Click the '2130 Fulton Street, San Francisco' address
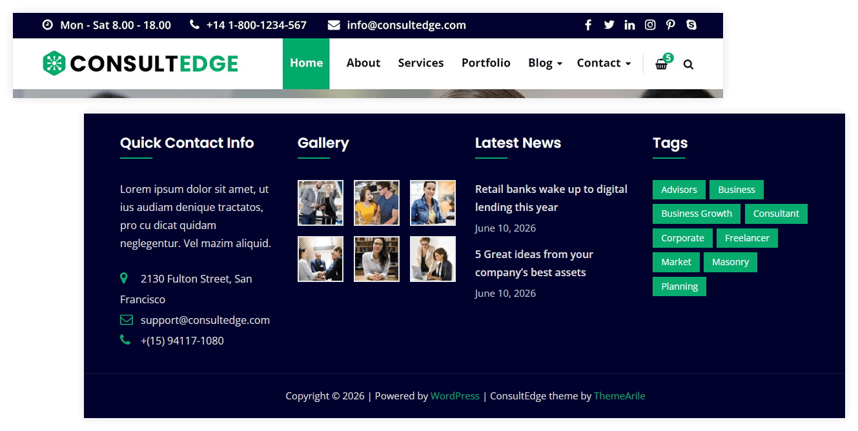 tap(186, 289)
